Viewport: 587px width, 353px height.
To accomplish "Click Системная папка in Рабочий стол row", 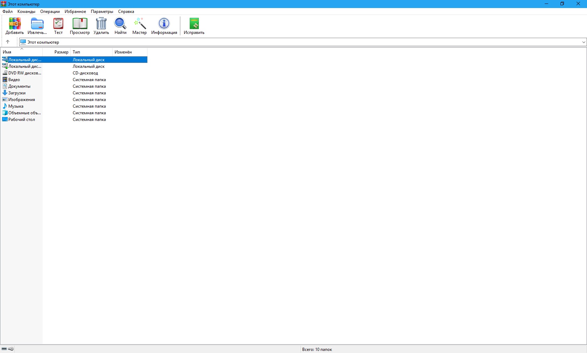I will click(89, 120).
